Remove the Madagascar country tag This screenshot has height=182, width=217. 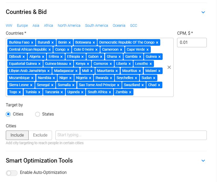pyautogui.click(x=76, y=71)
